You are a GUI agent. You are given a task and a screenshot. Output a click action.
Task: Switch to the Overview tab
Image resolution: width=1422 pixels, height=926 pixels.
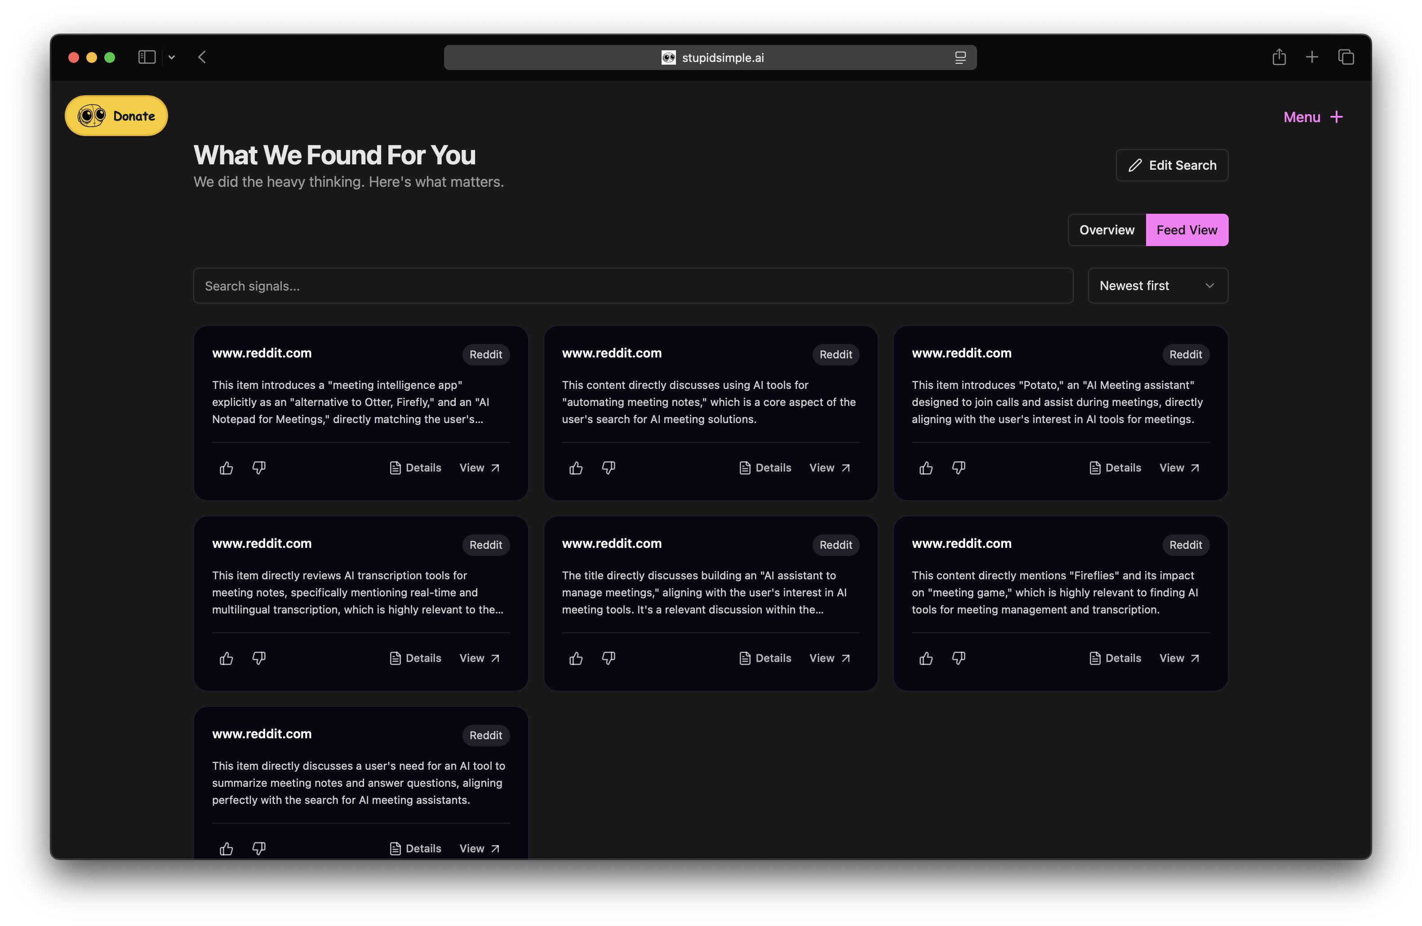click(x=1106, y=229)
